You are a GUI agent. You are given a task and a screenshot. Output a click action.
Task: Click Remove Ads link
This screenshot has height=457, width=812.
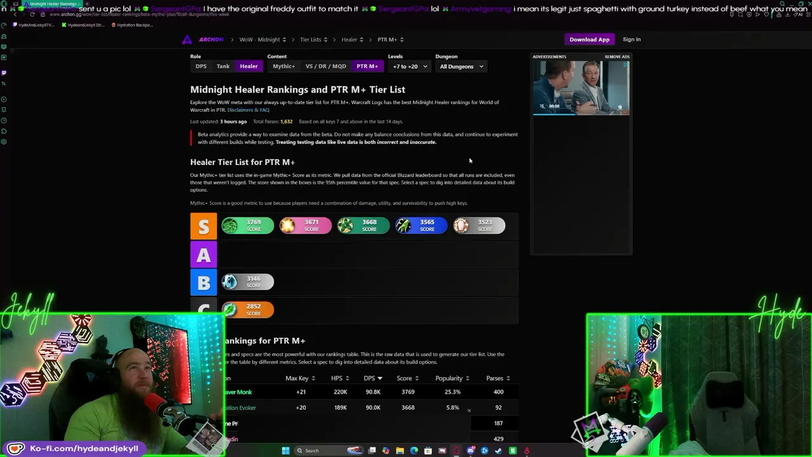pos(617,56)
